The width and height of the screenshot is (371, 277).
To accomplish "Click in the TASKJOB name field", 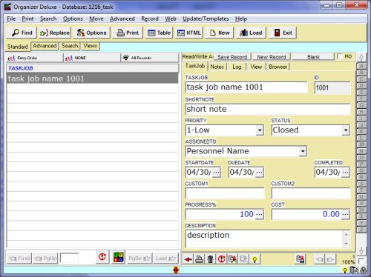I will [246, 87].
